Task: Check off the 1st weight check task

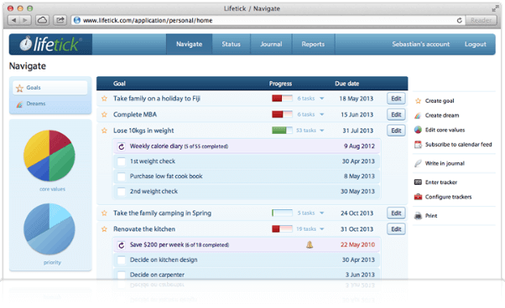Action: click(x=122, y=162)
